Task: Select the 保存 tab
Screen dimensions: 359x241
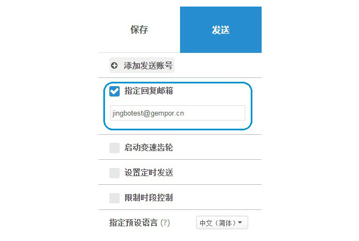Action: [x=139, y=29]
